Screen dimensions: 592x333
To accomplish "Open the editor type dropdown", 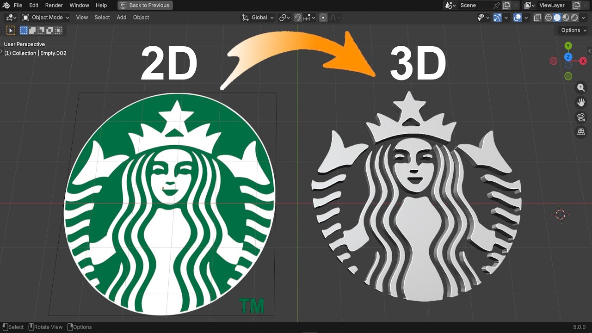I will (x=11, y=17).
